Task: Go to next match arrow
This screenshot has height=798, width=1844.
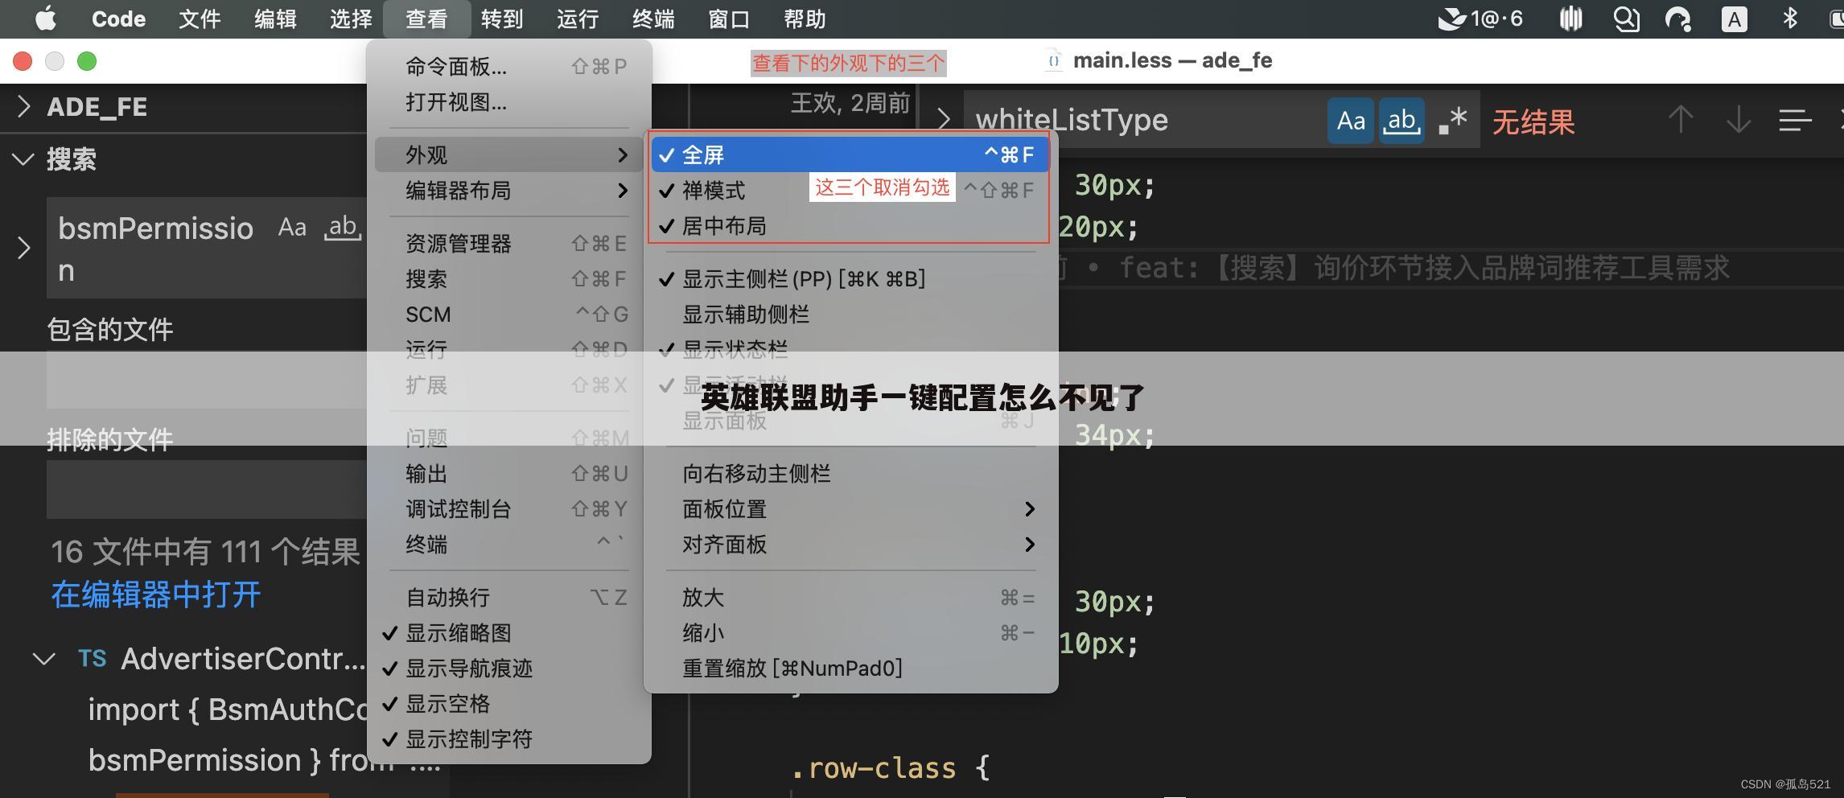Action: [x=1738, y=121]
